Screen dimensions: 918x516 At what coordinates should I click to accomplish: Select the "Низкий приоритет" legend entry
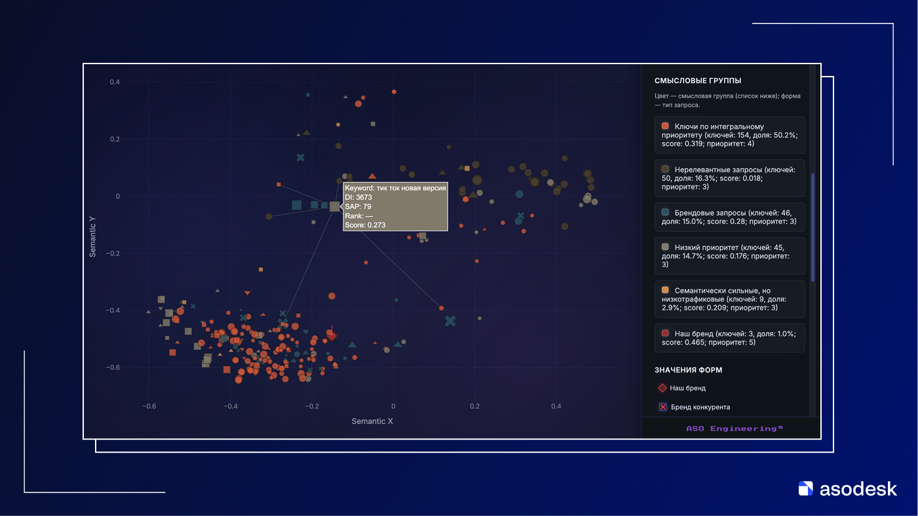[x=729, y=256]
